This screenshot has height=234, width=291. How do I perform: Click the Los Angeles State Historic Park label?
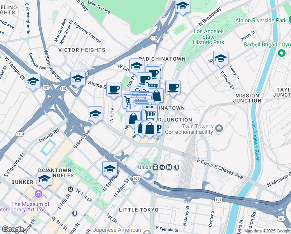(209, 37)
